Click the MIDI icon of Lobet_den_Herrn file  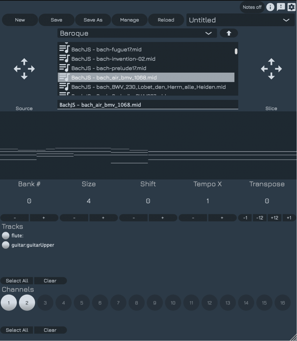(x=64, y=87)
